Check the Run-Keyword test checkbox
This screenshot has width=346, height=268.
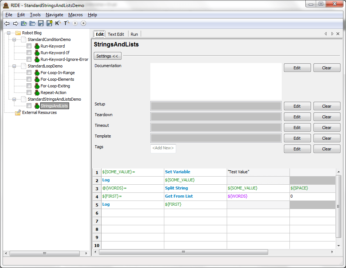click(29, 46)
